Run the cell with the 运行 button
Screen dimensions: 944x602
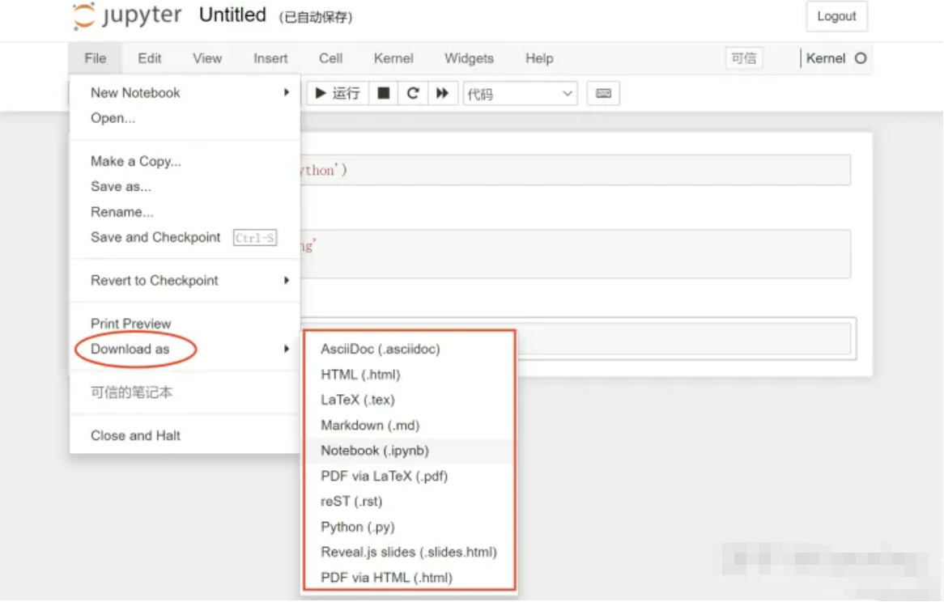coord(338,93)
